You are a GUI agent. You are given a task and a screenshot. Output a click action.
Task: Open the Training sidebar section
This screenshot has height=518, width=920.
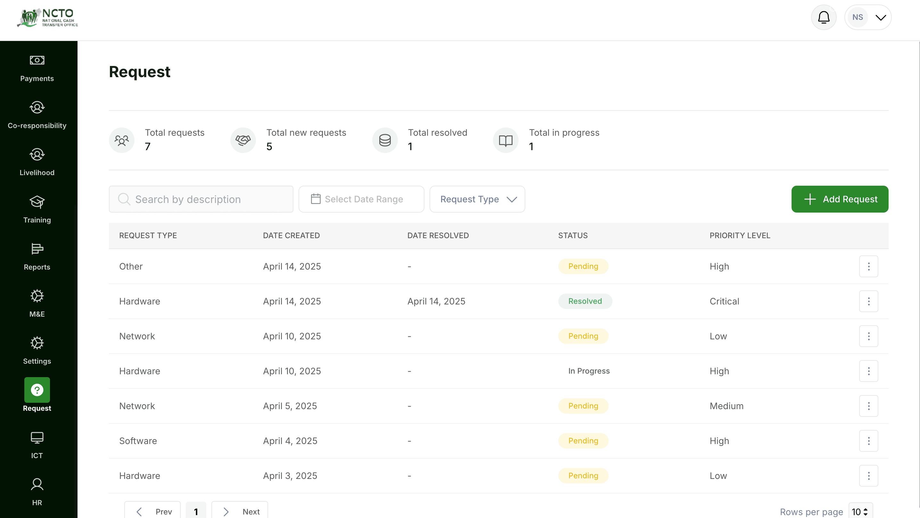click(x=37, y=210)
